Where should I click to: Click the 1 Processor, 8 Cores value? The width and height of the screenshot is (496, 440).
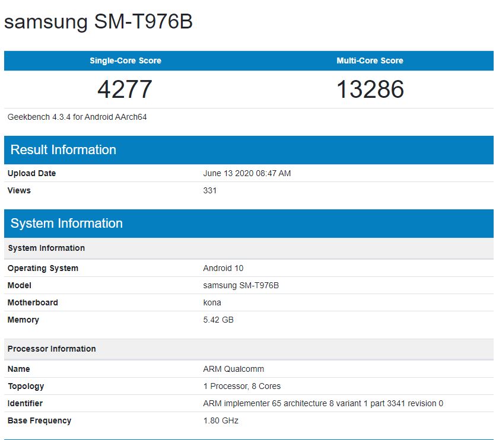click(242, 386)
